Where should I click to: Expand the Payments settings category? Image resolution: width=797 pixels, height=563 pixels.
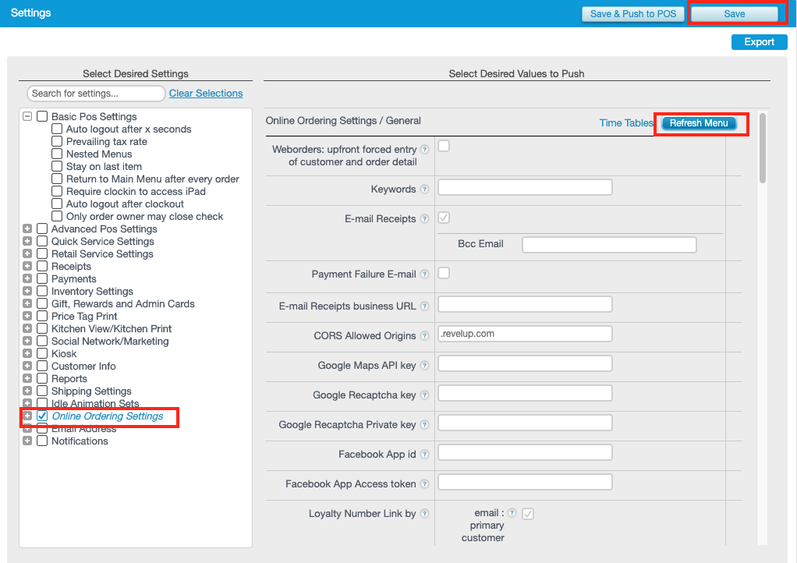[27, 278]
